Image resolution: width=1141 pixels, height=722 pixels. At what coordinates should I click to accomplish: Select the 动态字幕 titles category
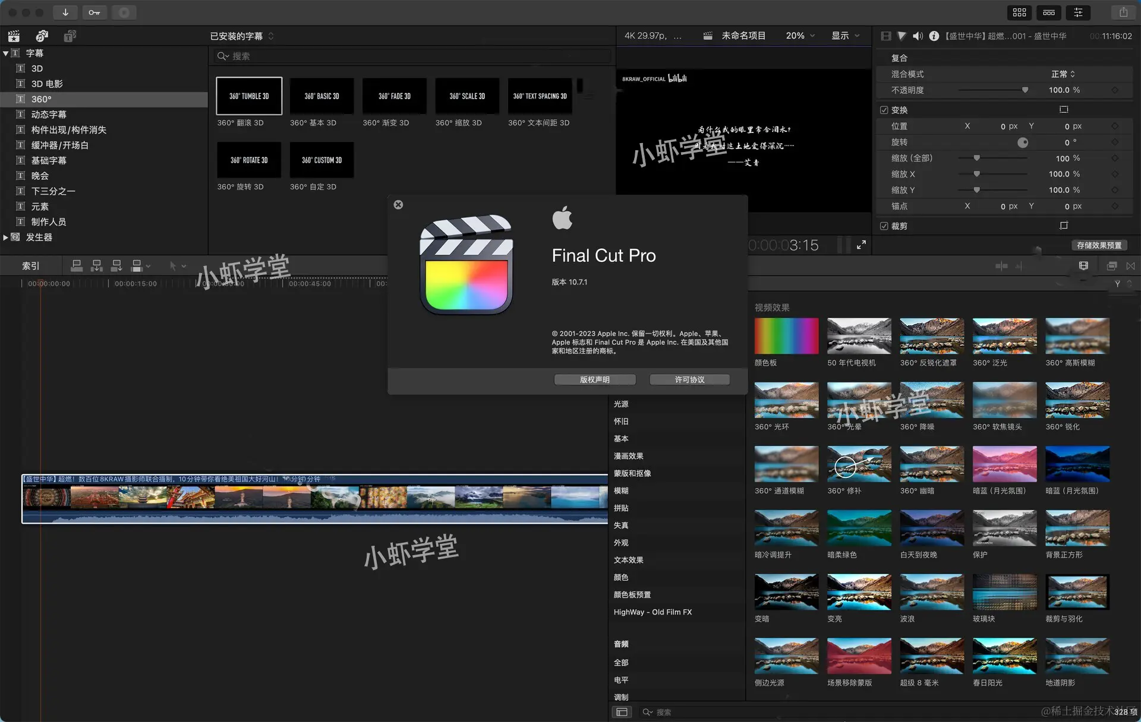[49, 115]
